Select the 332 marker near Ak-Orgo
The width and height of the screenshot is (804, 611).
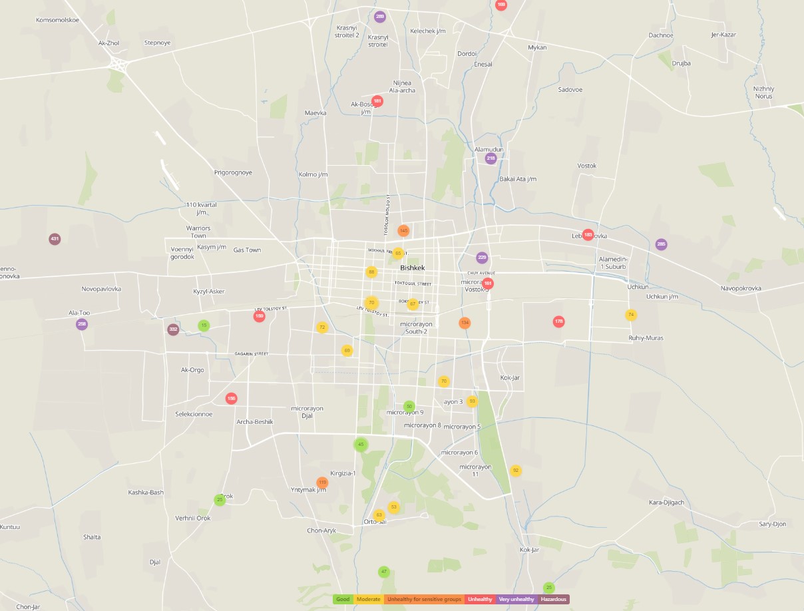pos(173,329)
